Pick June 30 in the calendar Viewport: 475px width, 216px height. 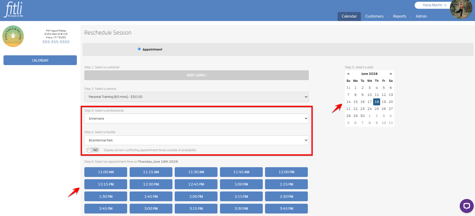[x=362, y=116]
